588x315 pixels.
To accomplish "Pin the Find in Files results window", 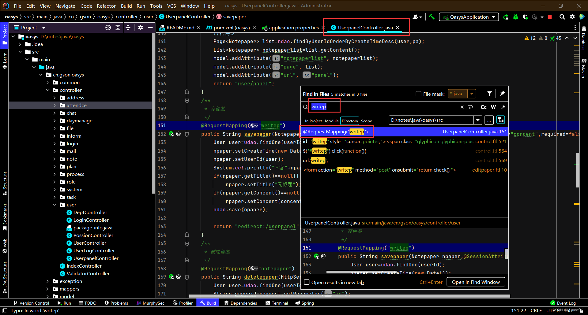I will [x=502, y=94].
